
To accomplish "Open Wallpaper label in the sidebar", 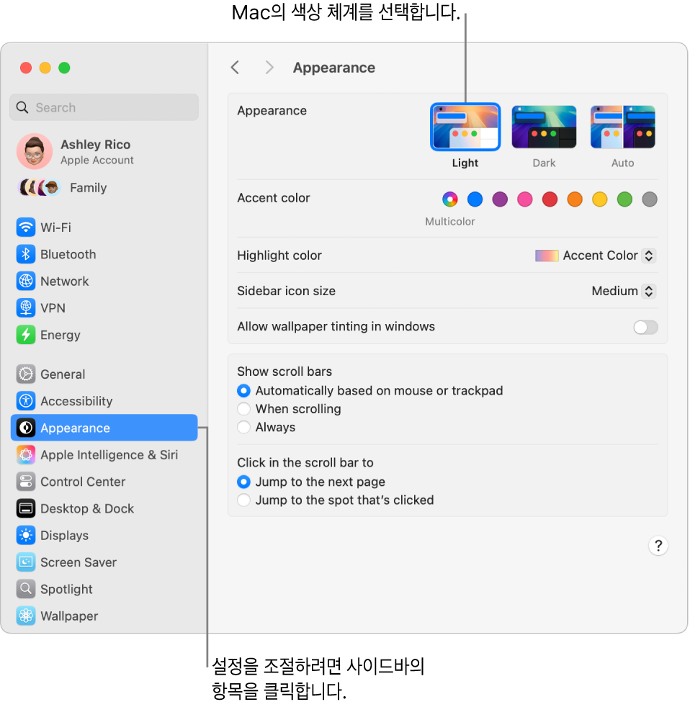I will [x=69, y=616].
